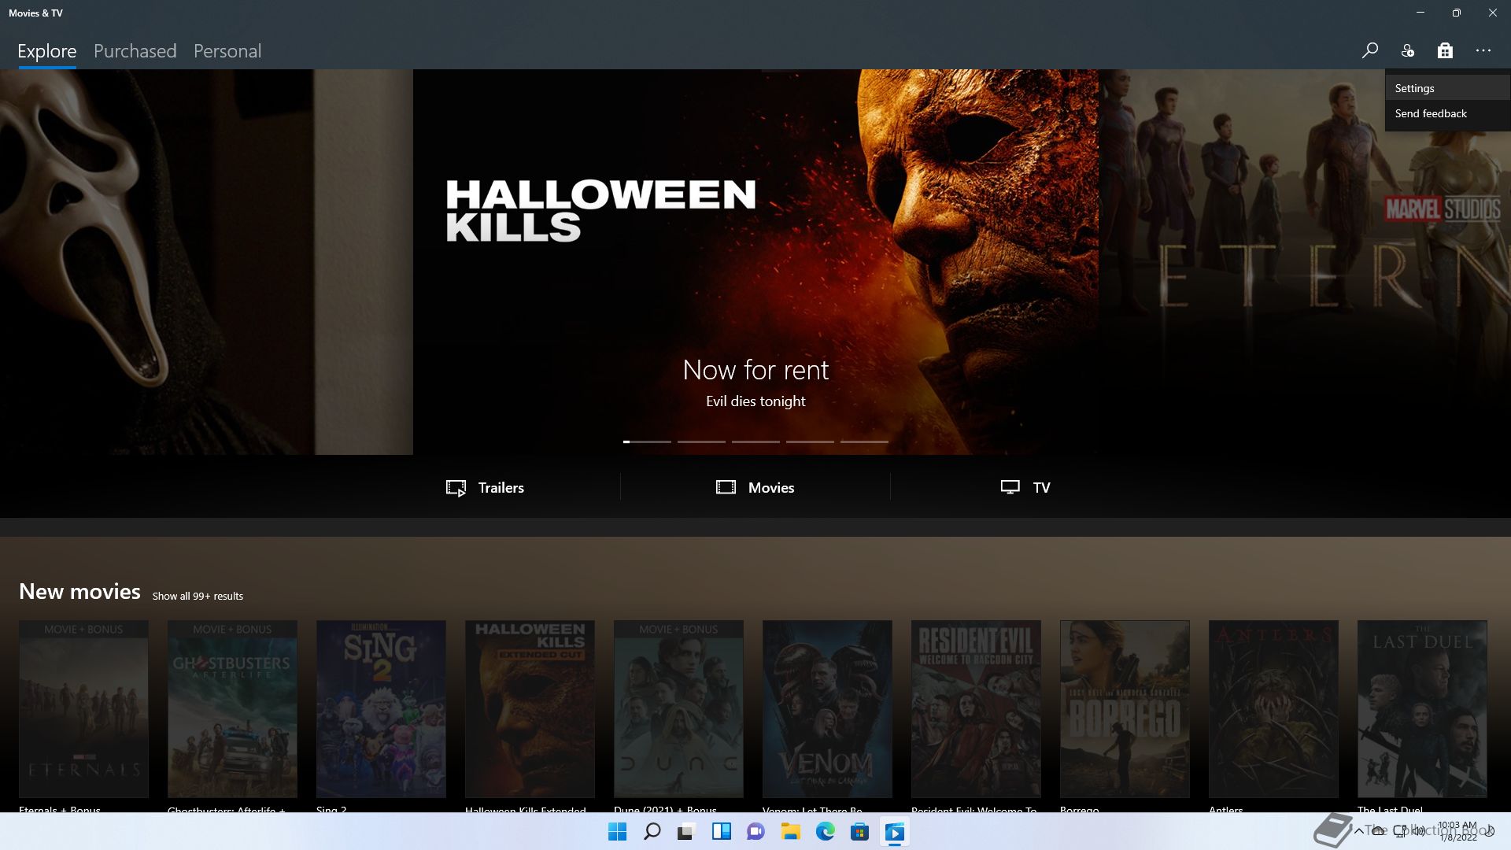Open the Halloween Kills hero banner
The width and height of the screenshot is (1511, 850).
(755, 262)
